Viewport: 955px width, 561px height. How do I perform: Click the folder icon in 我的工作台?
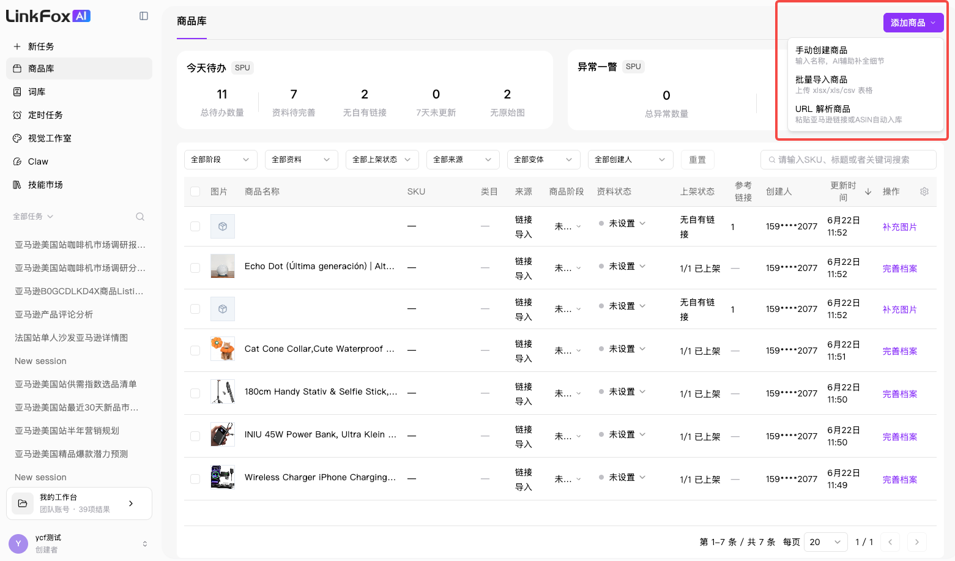tap(23, 503)
